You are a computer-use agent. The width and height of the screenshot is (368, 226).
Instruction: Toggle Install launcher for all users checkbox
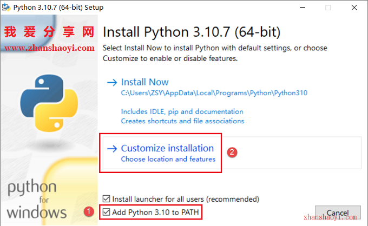(106, 199)
